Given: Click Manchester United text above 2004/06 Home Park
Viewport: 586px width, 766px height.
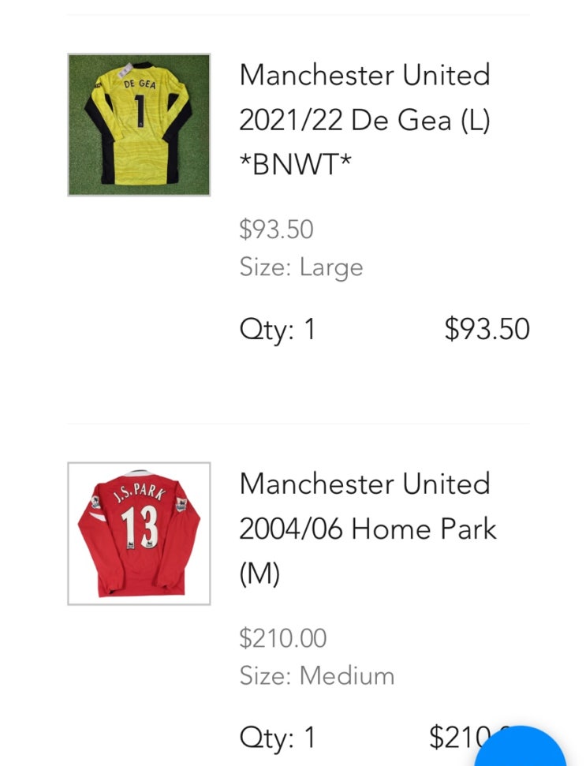Looking at the screenshot, I should coord(364,484).
